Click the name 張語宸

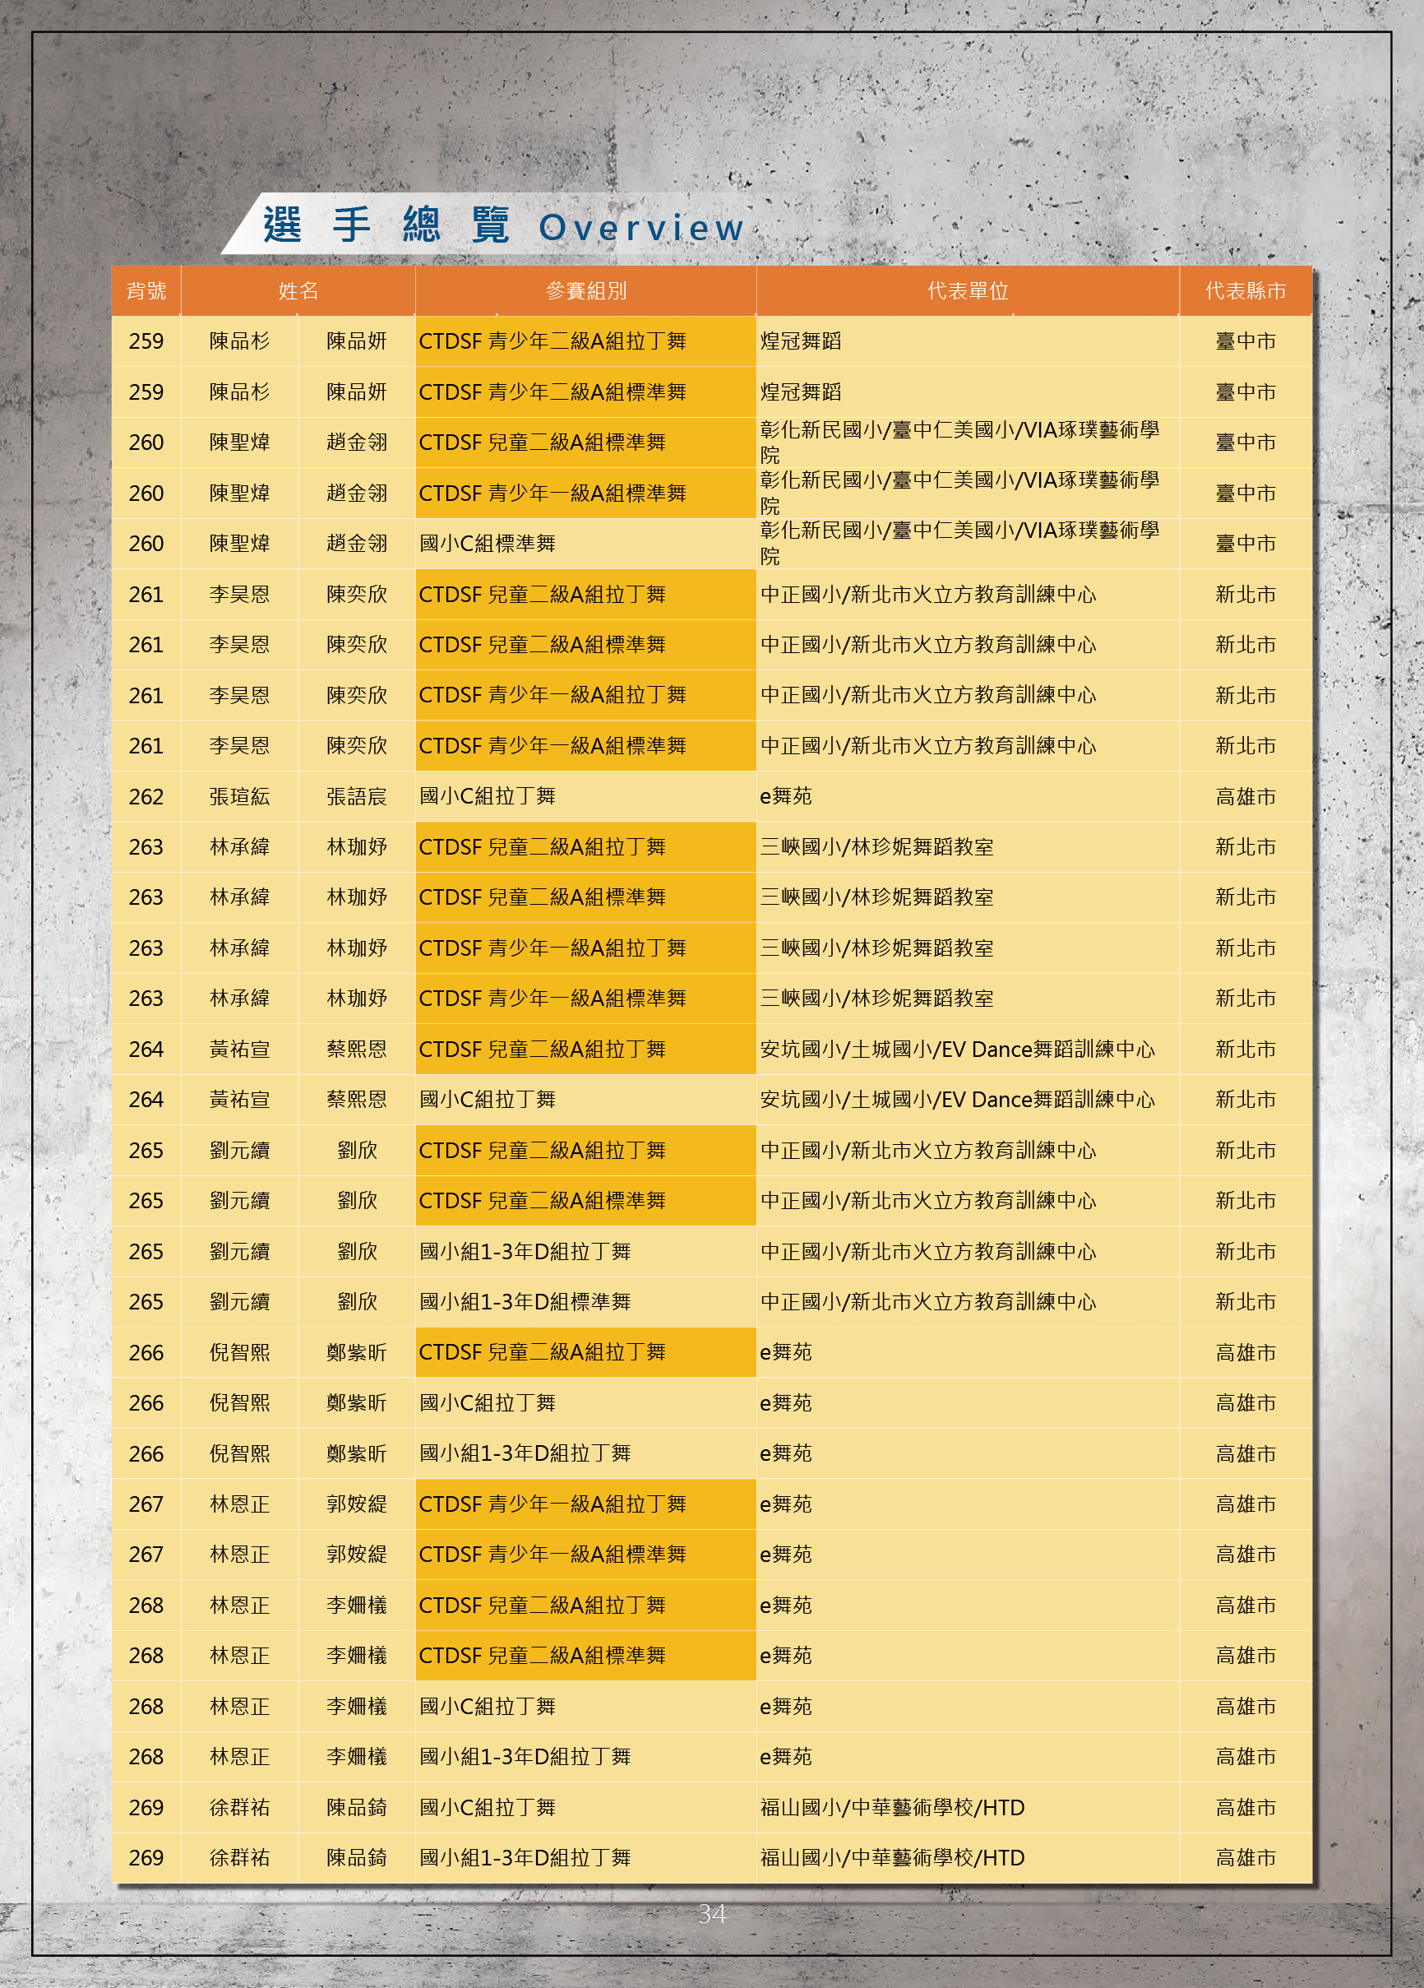pos(357,797)
